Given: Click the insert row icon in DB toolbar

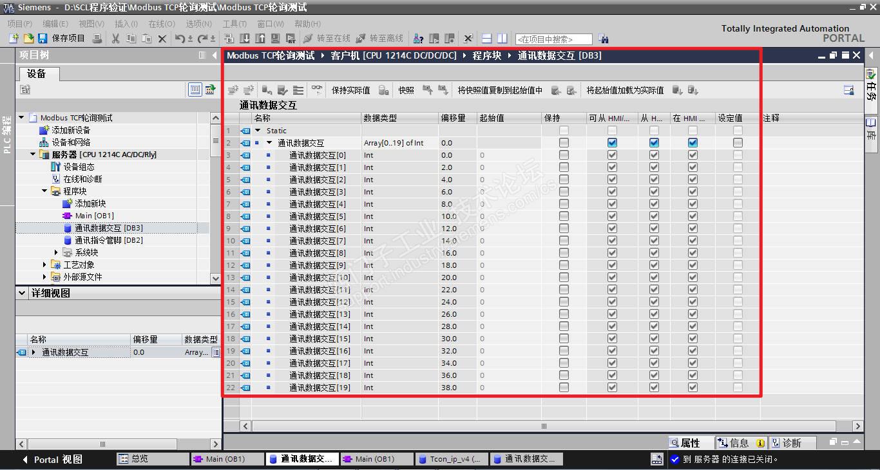Looking at the screenshot, I should pos(233,90).
